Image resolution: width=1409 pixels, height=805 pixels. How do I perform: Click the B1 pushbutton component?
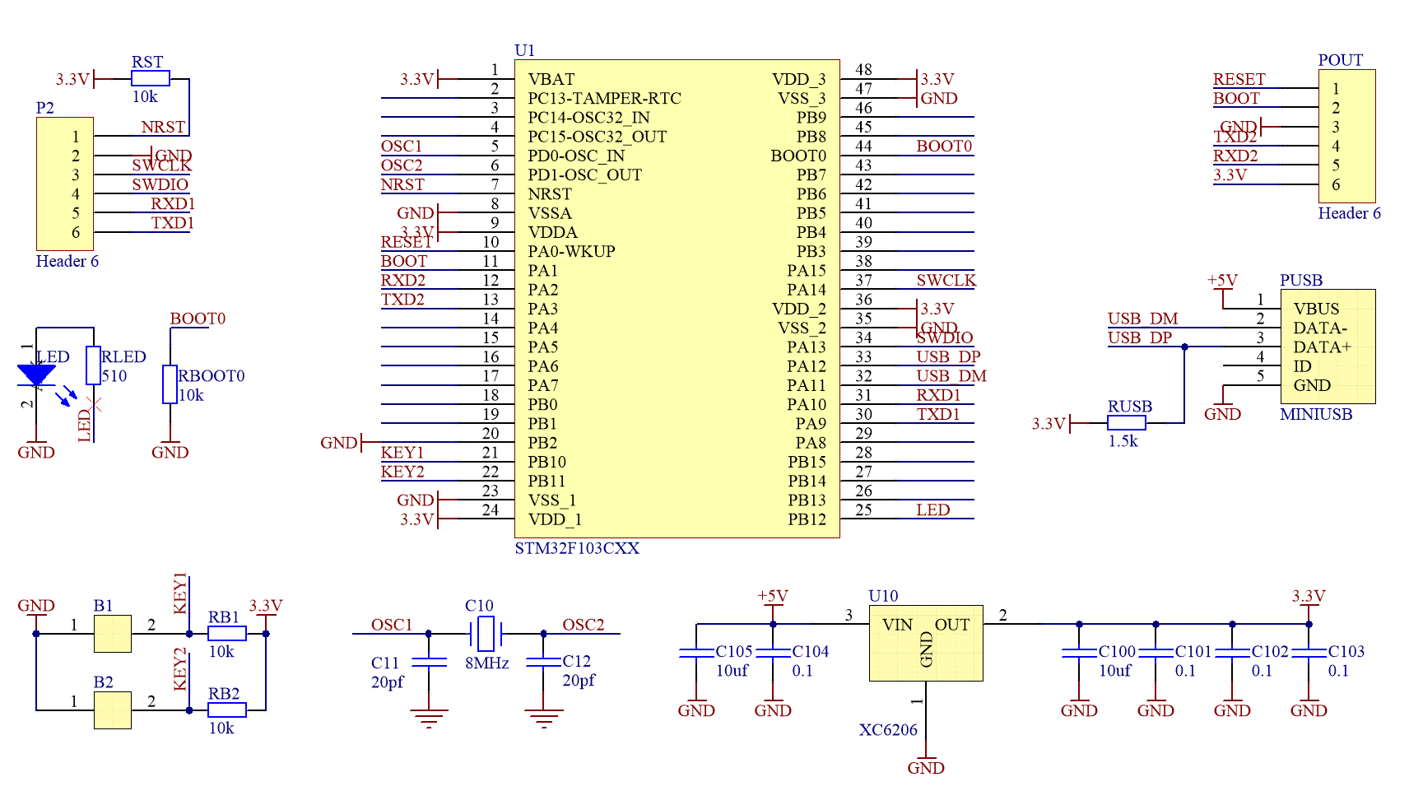(x=113, y=634)
